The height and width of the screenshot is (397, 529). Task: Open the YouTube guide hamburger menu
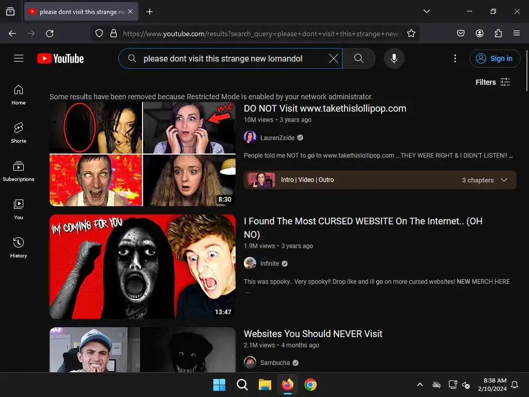[19, 58]
